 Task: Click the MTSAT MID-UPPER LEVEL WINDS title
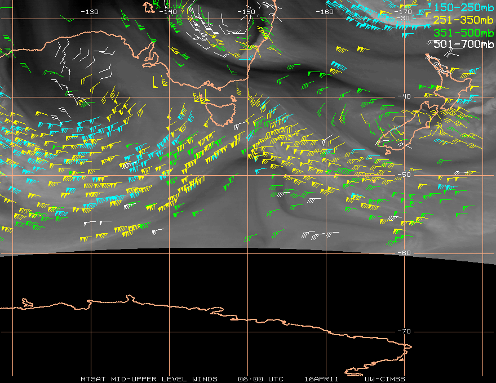coord(149,379)
